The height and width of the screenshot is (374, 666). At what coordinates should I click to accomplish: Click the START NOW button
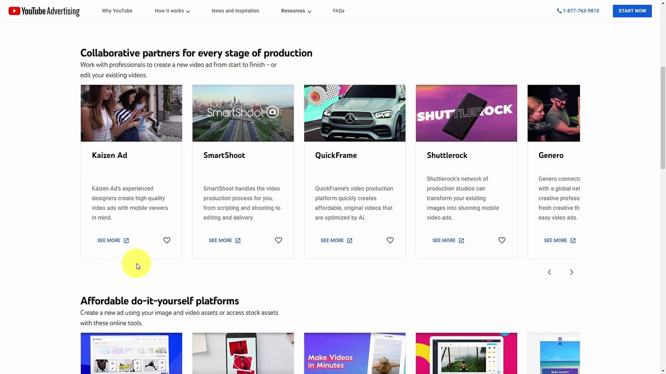632,11
